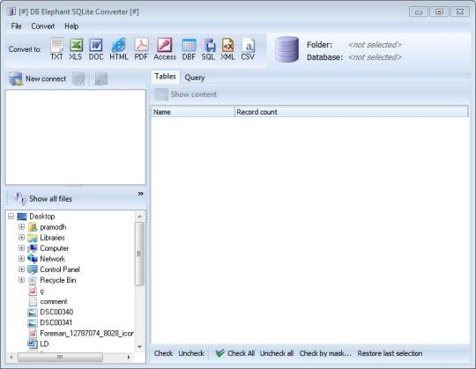Collapse the Desktop tree node
Image resolution: width=476 pixels, height=369 pixels.
11,216
